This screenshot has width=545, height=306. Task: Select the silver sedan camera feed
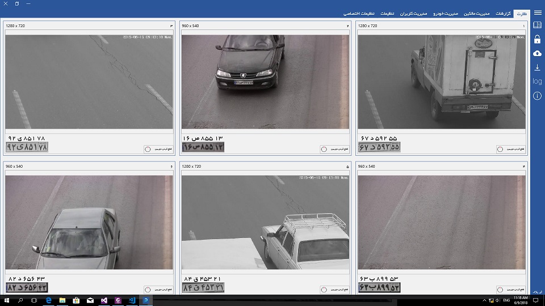click(x=89, y=222)
